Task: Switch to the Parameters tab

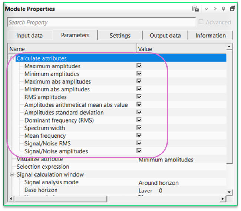Action: coord(75,35)
